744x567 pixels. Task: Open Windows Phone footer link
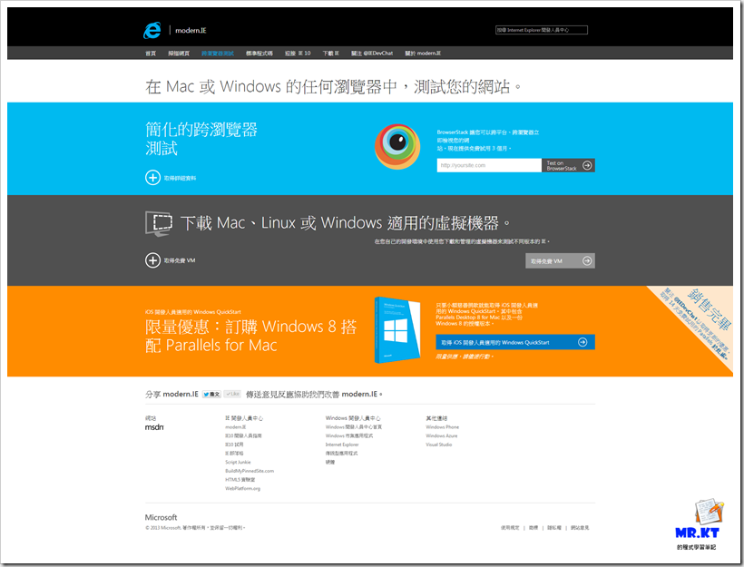[x=442, y=427]
